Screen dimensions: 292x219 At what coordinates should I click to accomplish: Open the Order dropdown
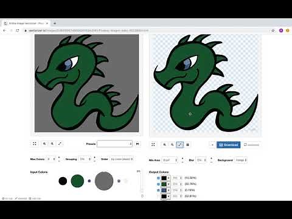point(122,159)
